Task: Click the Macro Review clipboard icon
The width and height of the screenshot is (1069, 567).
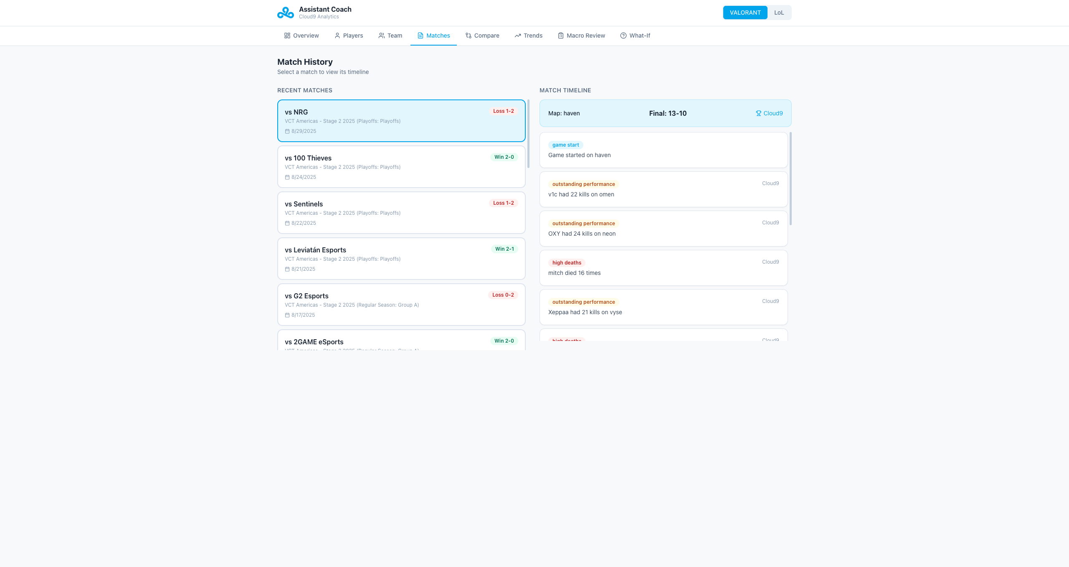Action: click(x=561, y=36)
